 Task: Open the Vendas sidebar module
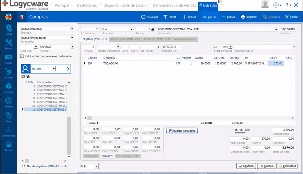(8, 59)
